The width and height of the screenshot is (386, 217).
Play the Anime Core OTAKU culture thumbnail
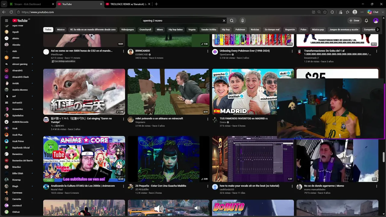click(84, 159)
